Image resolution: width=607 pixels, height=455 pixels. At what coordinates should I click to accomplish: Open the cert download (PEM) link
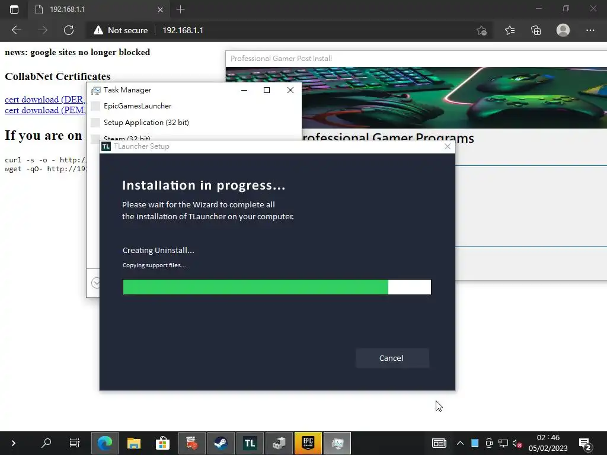tap(45, 110)
